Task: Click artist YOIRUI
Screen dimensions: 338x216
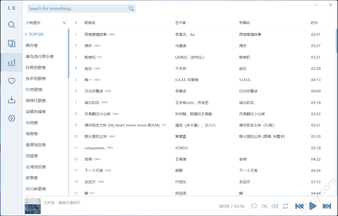Action: coord(181,148)
